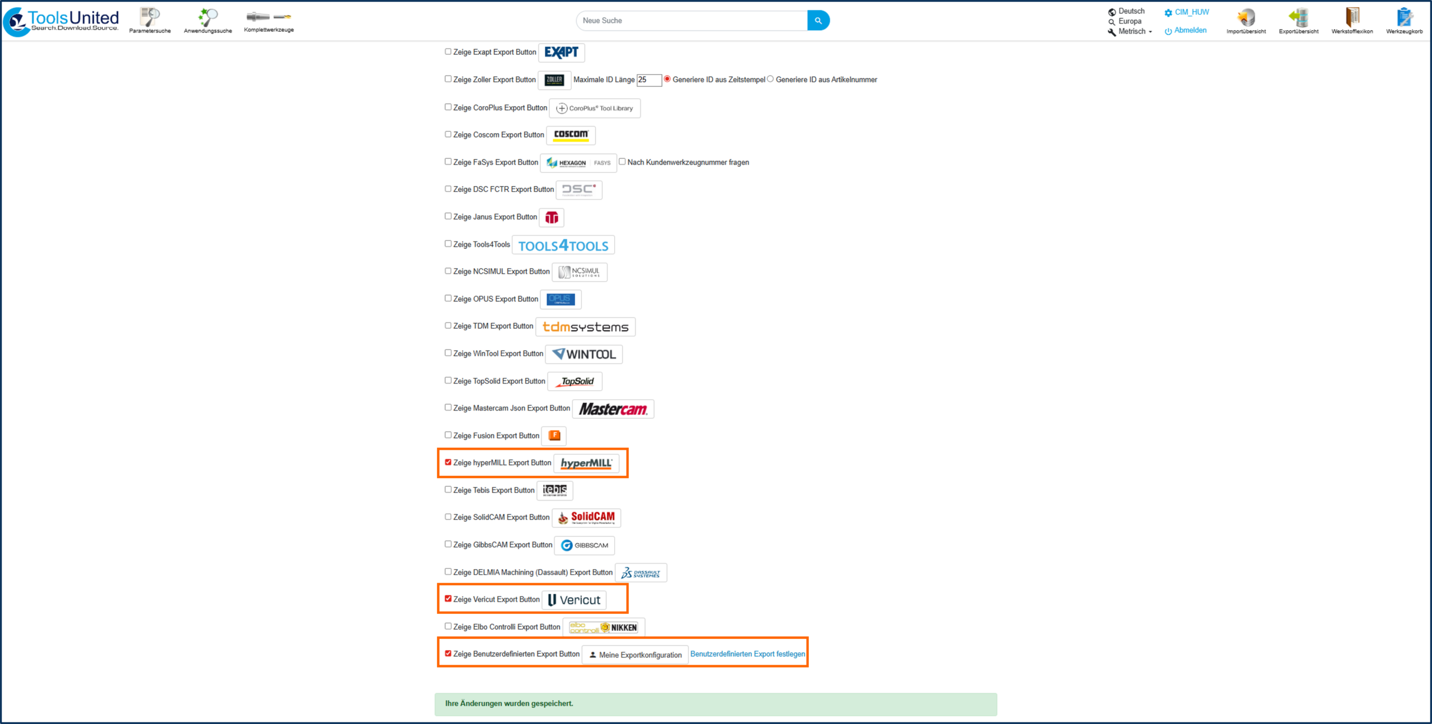Screen dimensions: 1432x724
Task: Check Nach Kundenwerkzeugnummer fragen
Action: click(x=622, y=162)
